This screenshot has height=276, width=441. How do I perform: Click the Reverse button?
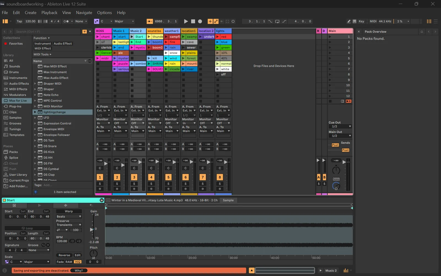coord(64,255)
